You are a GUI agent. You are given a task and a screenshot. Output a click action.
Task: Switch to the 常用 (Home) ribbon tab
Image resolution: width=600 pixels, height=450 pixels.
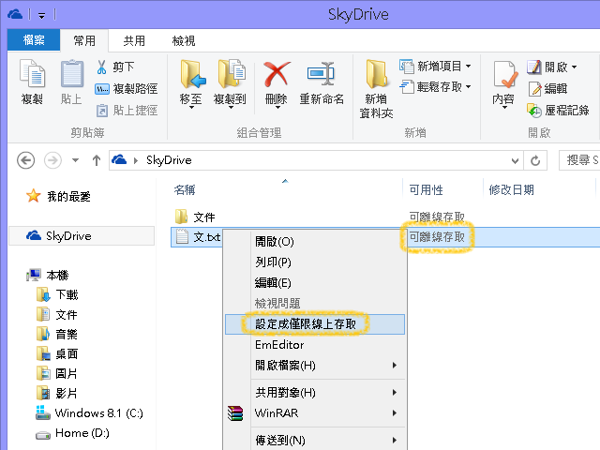(84, 40)
